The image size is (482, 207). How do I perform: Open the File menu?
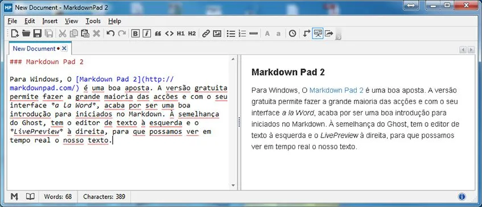(x=13, y=21)
